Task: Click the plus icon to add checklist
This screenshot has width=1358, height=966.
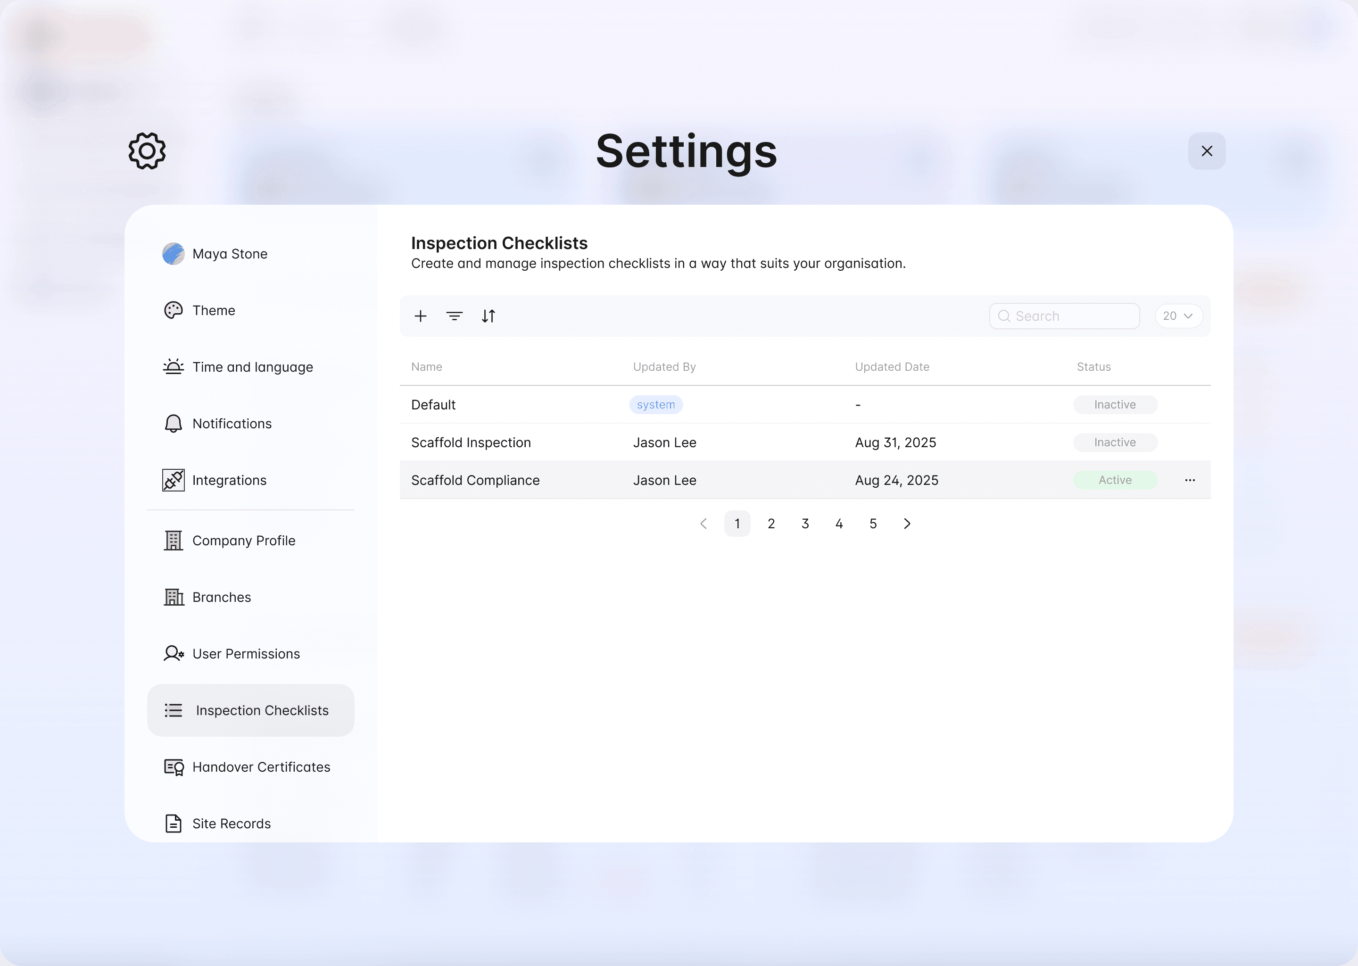Action: click(420, 316)
